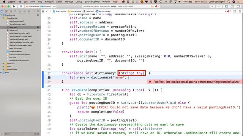
Task: Expand the bottom Pods project
Action: click(x=1, y=73)
